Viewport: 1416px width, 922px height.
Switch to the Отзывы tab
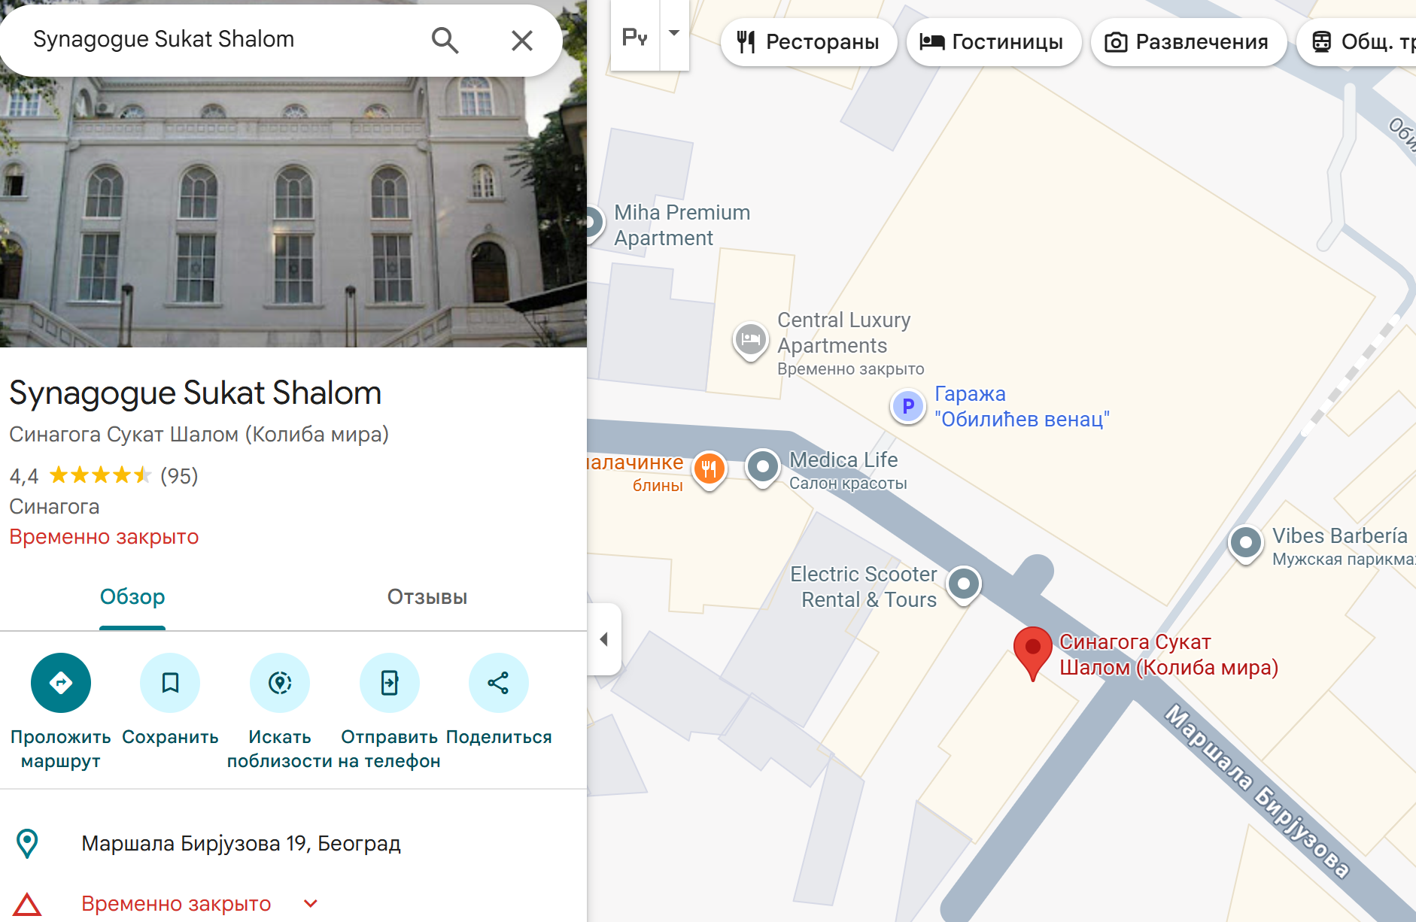[x=427, y=597]
